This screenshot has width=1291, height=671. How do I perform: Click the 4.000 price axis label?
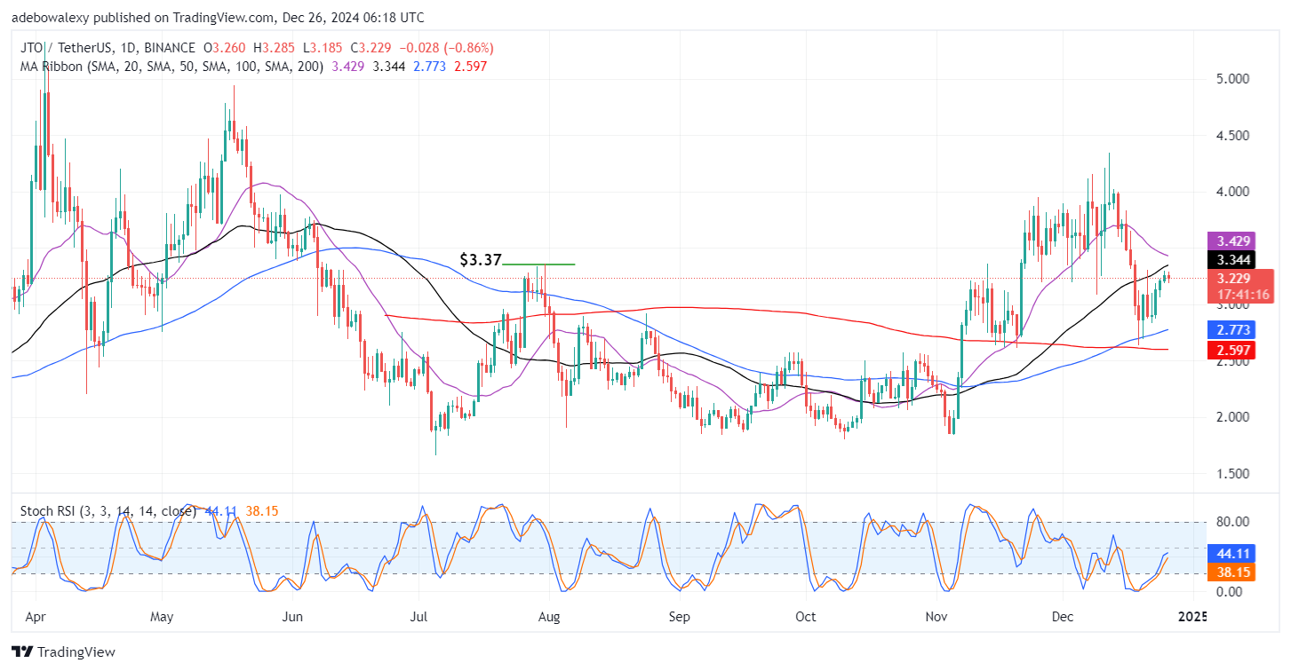click(x=1235, y=192)
